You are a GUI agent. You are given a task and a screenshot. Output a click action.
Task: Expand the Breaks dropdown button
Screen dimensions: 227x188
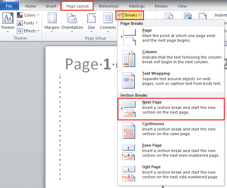130,15
